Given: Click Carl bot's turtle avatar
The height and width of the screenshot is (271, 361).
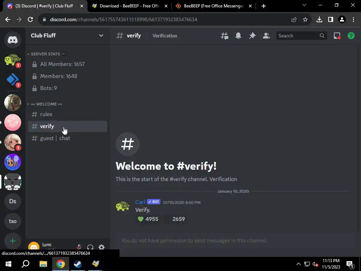Looking at the screenshot, I should click(122, 206).
